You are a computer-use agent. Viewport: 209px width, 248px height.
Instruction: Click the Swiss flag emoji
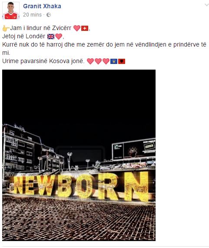click(85, 28)
